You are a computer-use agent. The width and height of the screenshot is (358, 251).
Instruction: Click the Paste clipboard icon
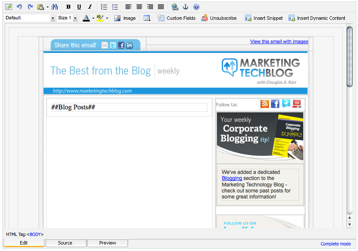(x=41, y=7)
